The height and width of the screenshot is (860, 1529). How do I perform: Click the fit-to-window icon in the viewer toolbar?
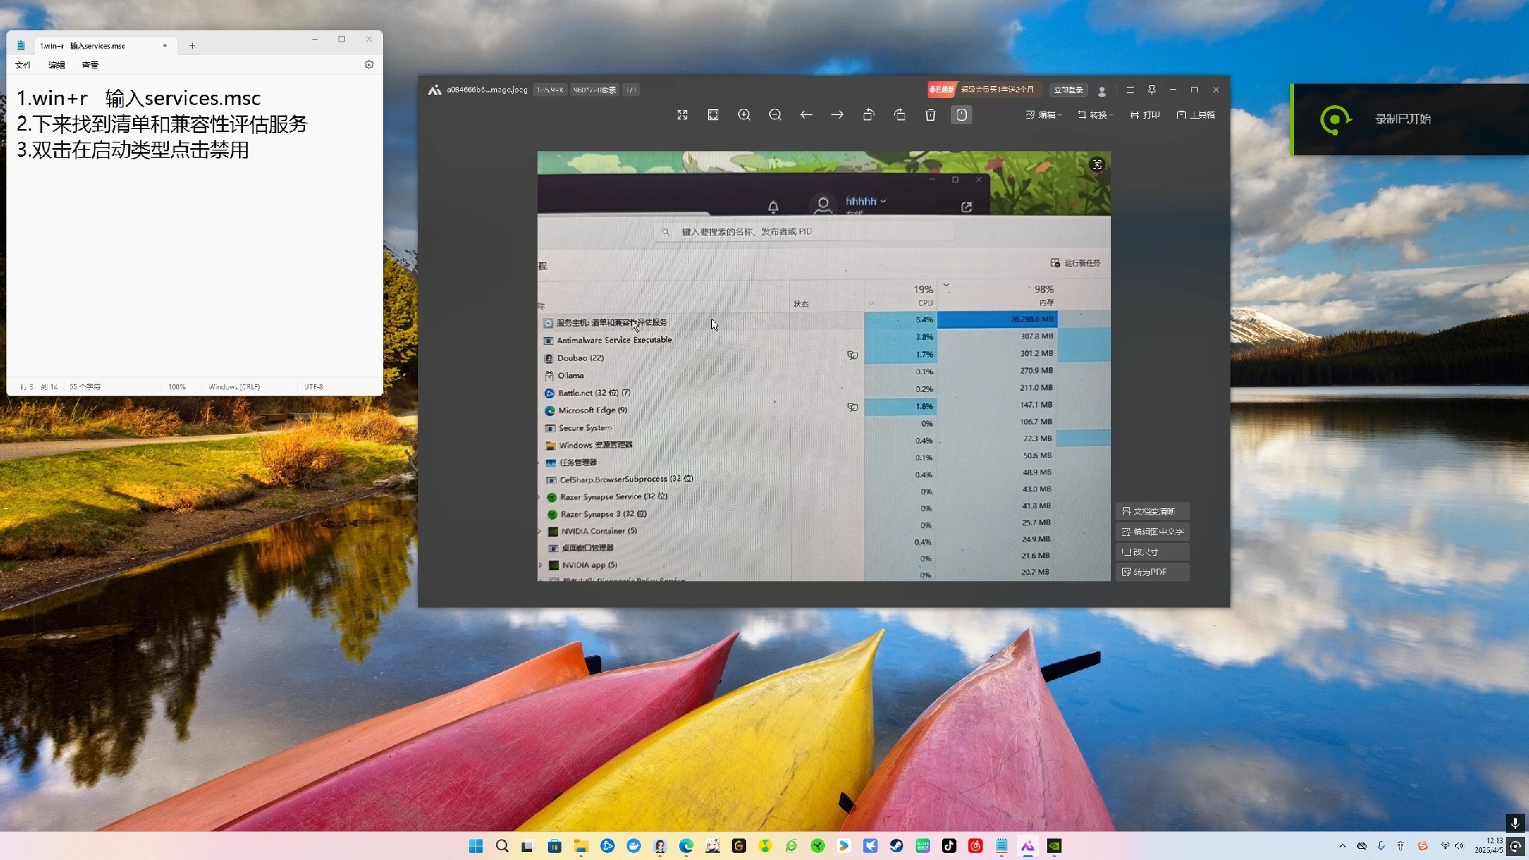[x=713, y=115]
